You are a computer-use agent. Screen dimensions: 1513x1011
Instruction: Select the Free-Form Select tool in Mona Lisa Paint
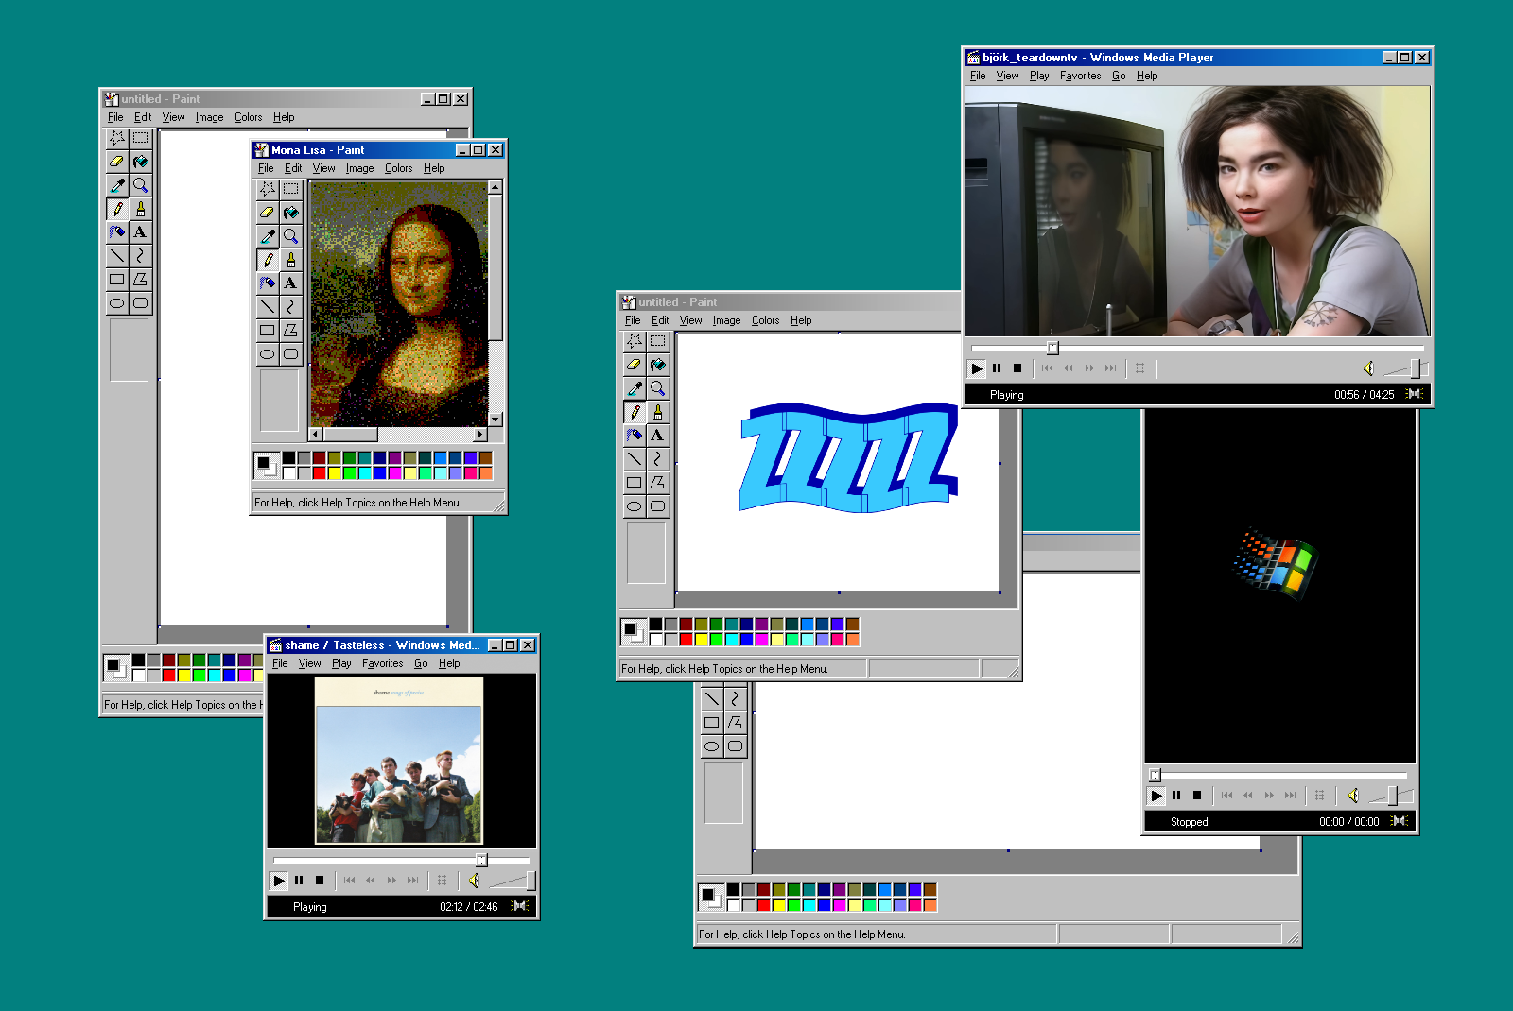coord(268,189)
